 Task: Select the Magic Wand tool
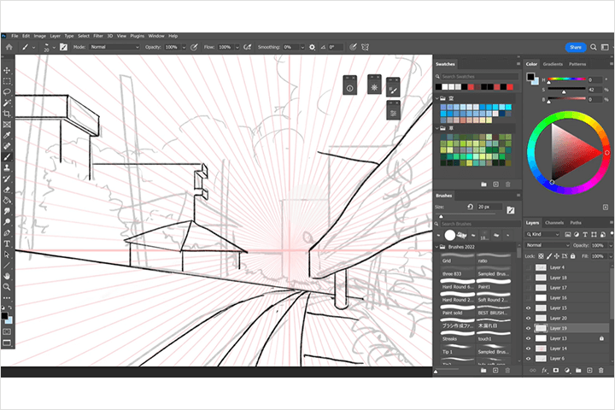(7, 102)
